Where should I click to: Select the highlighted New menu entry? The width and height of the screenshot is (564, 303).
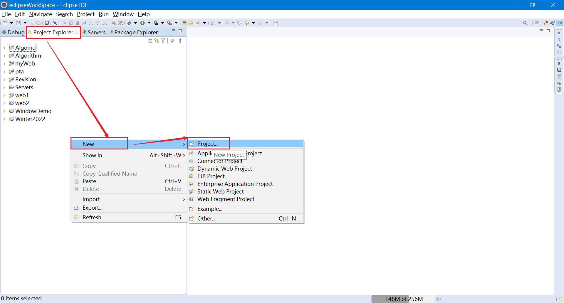[129, 144]
